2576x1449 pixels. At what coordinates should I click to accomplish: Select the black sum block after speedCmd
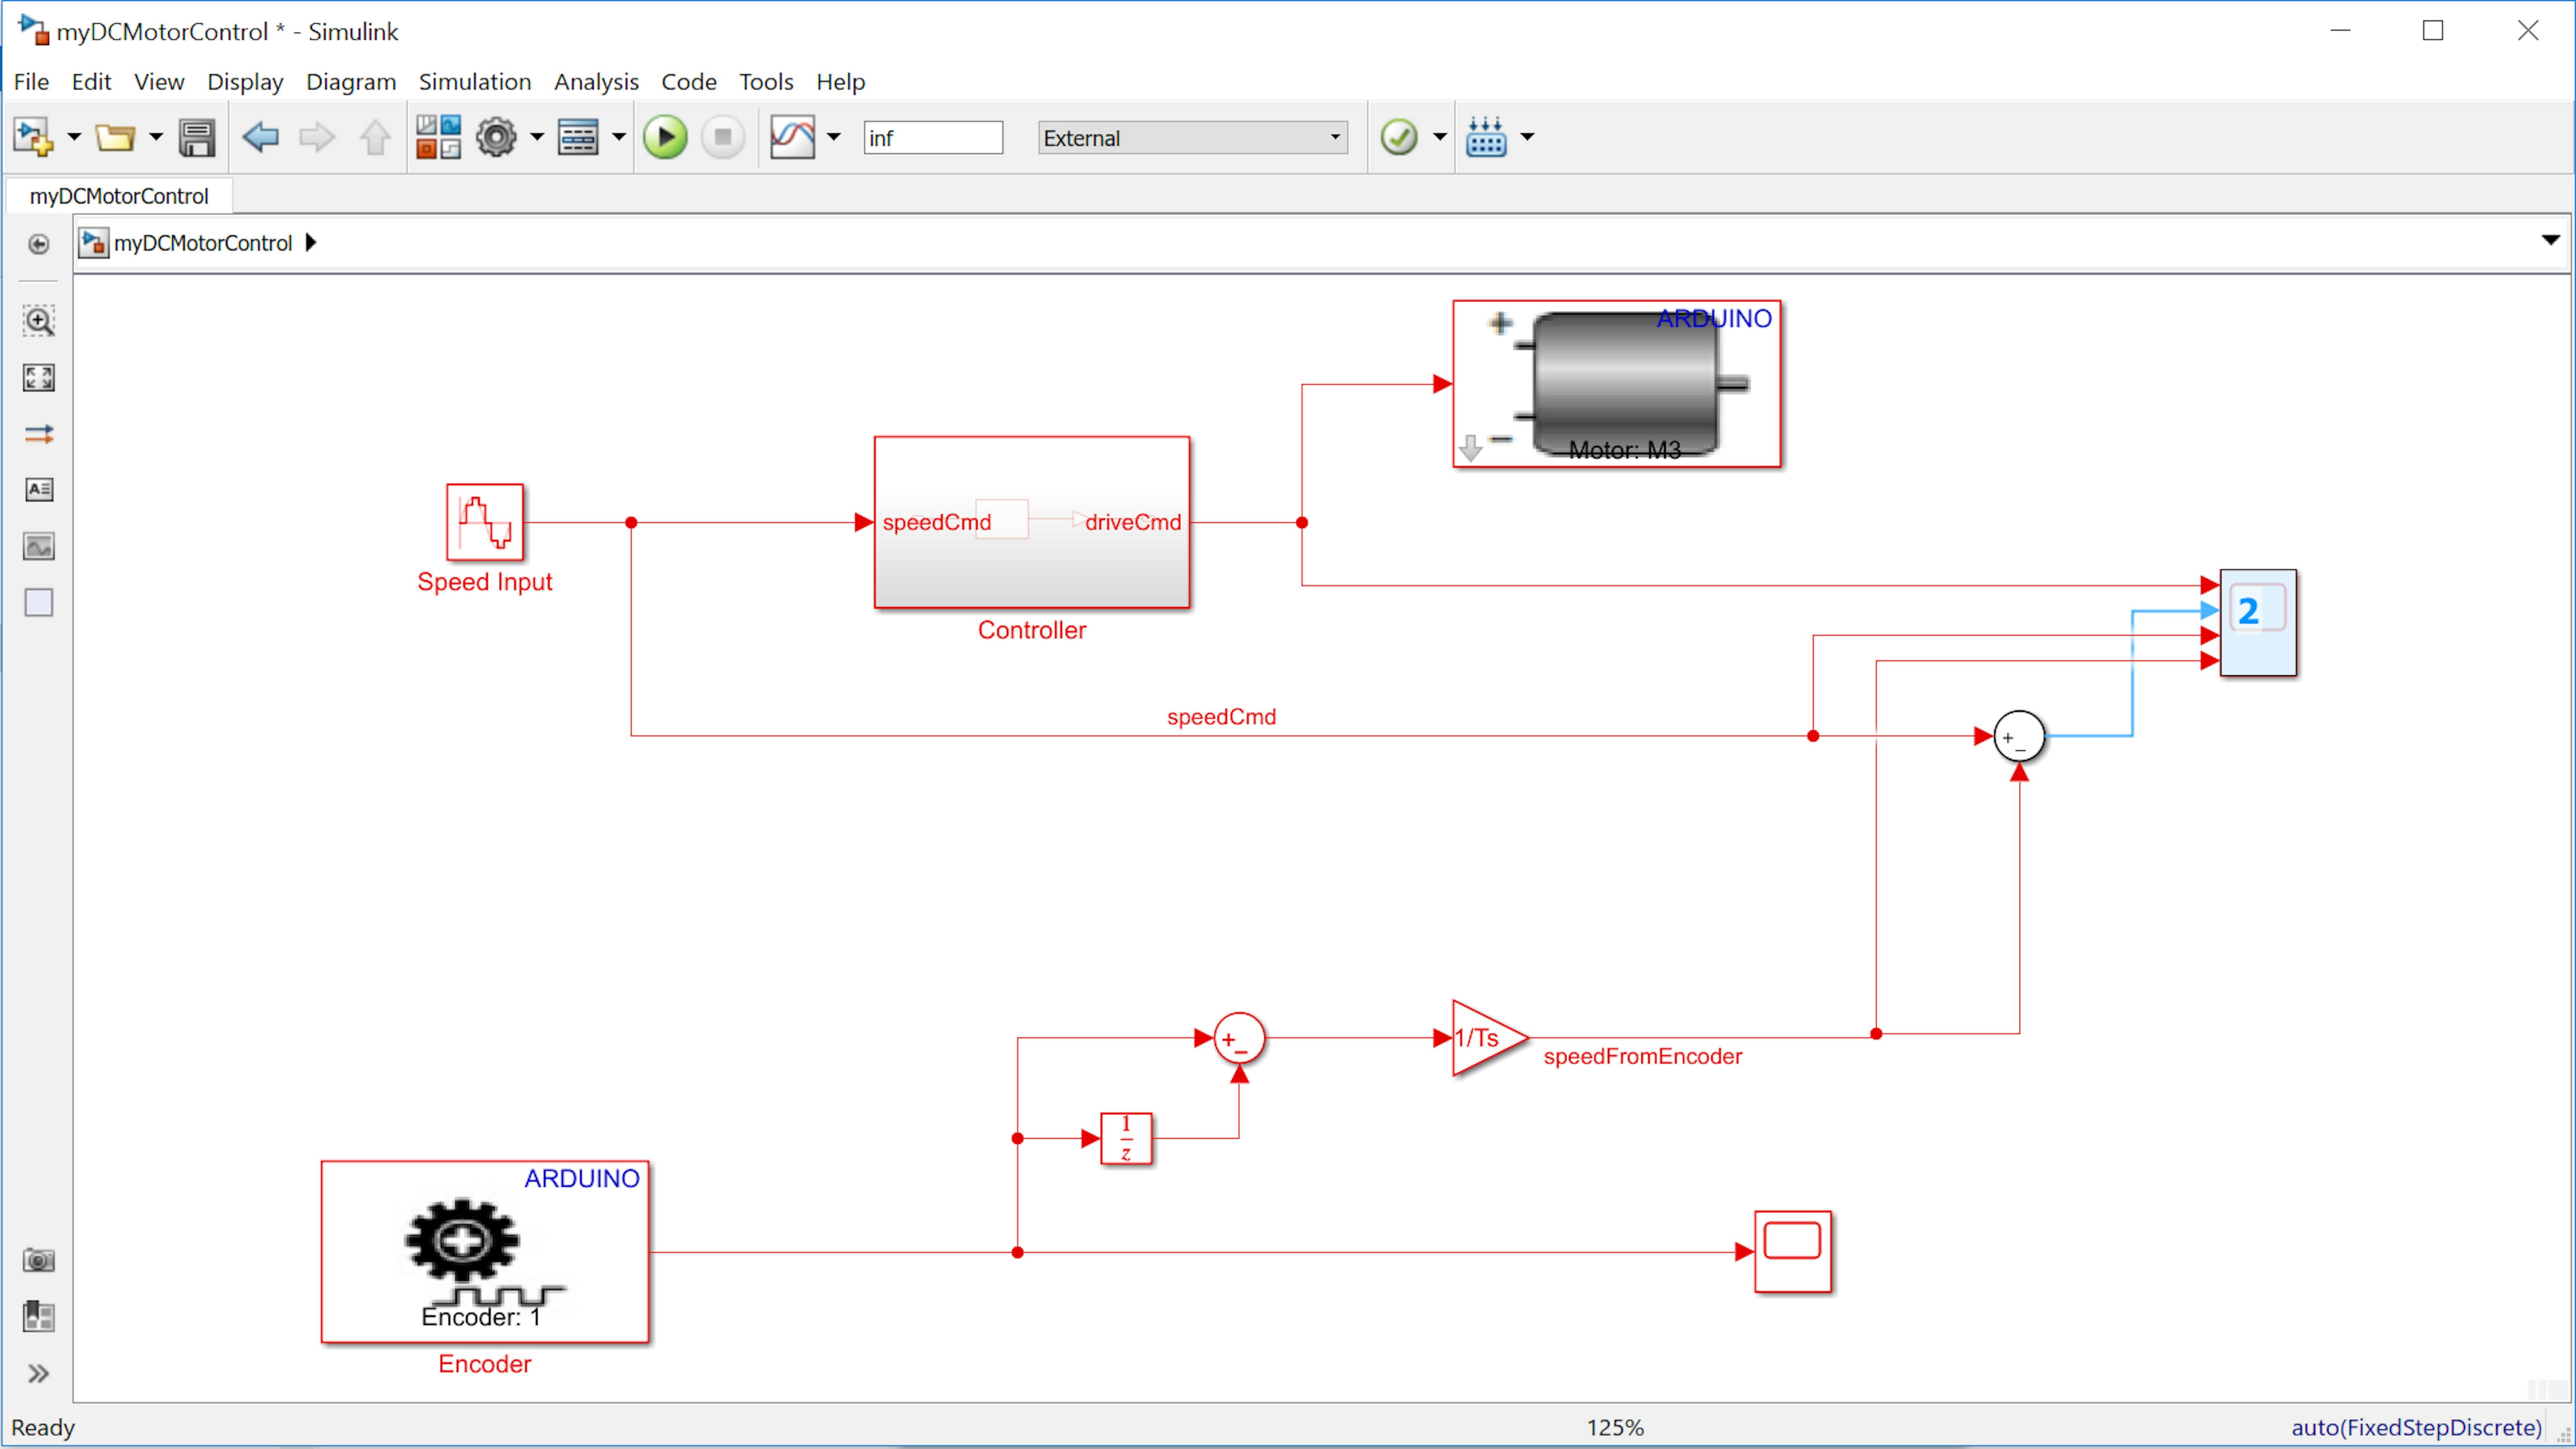coord(2019,736)
